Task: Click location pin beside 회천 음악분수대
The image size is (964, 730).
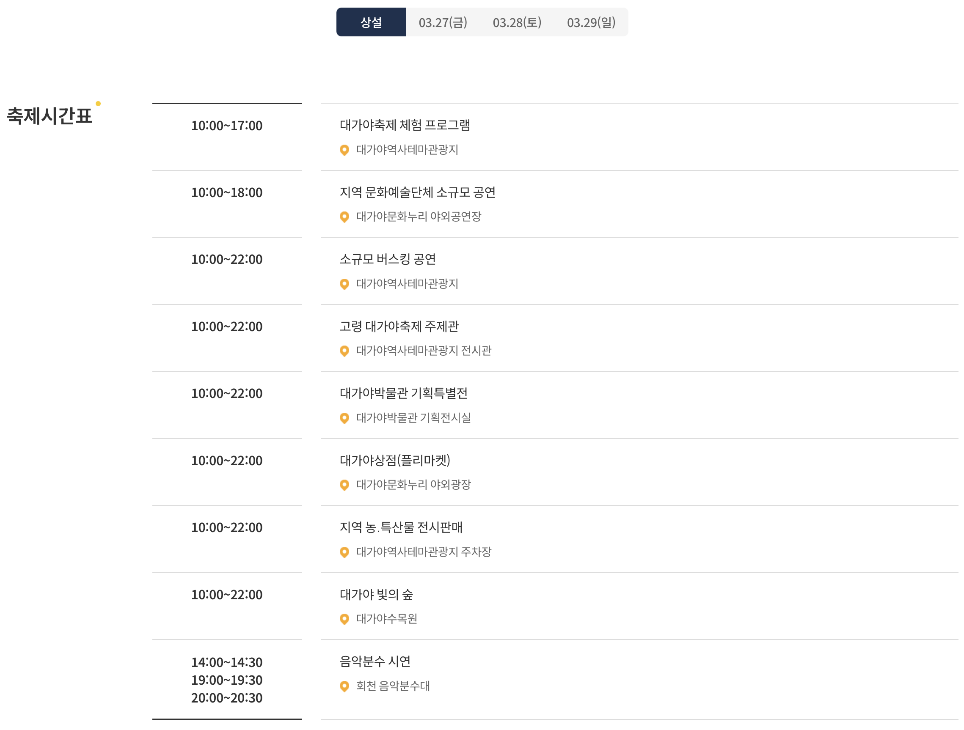Action: point(344,686)
